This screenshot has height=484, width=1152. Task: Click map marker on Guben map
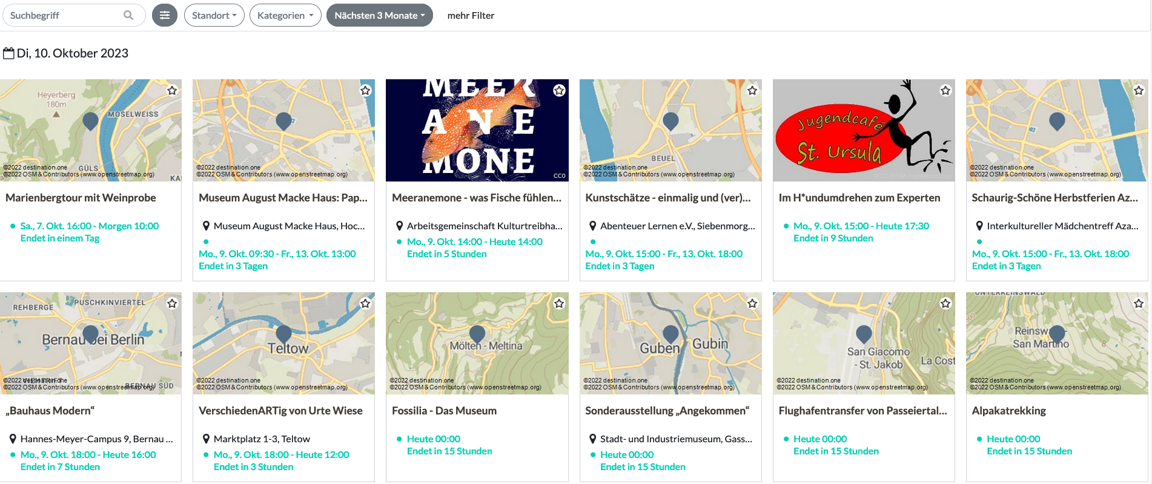tap(670, 333)
